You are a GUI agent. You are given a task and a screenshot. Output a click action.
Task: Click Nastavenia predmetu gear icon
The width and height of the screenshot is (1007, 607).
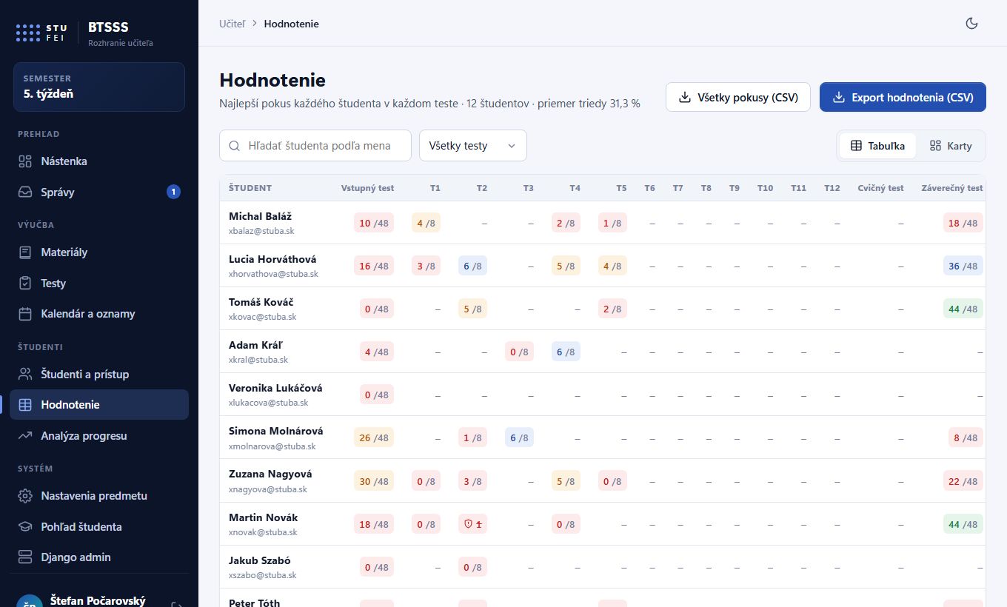tap(25, 496)
